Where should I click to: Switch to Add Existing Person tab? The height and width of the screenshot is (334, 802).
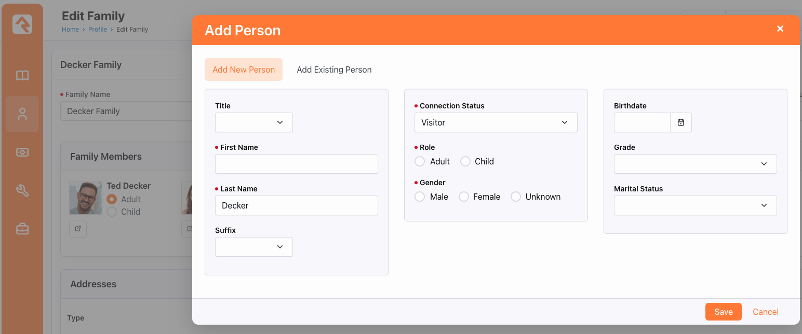(x=334, y=69)
